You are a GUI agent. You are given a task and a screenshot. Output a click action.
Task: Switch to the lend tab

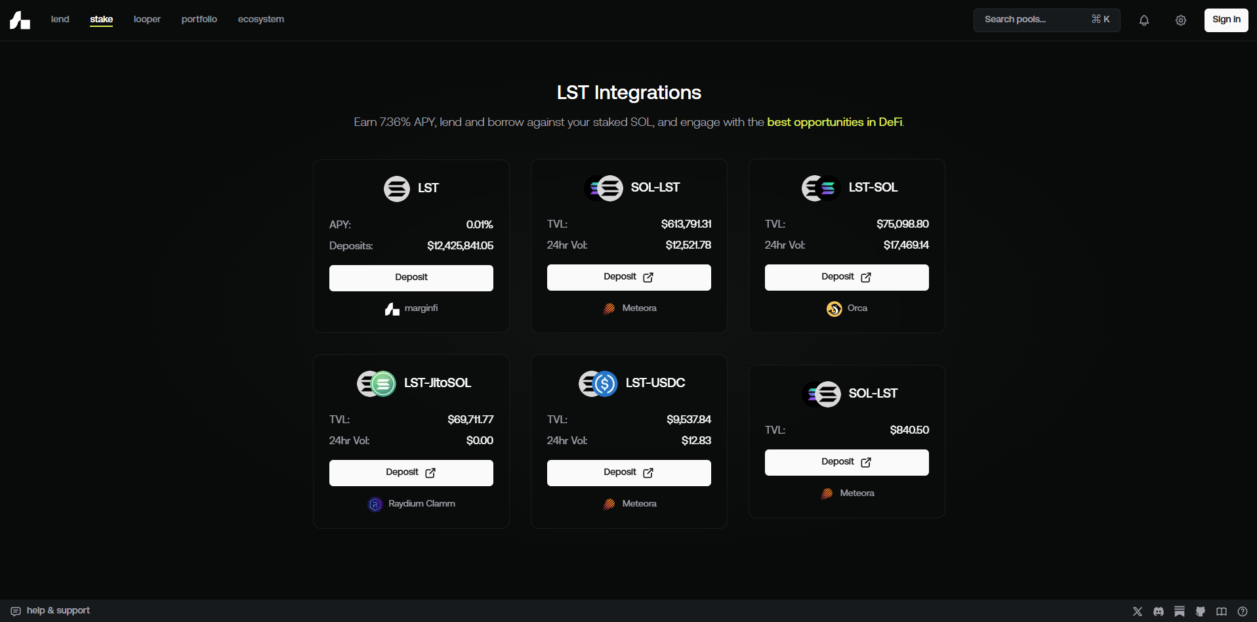60,19
